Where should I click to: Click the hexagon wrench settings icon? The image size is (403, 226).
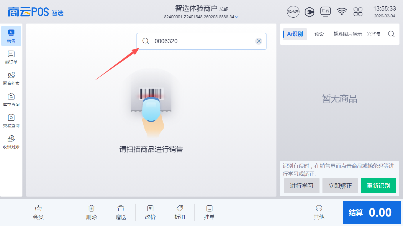click(x=309, y=12)
